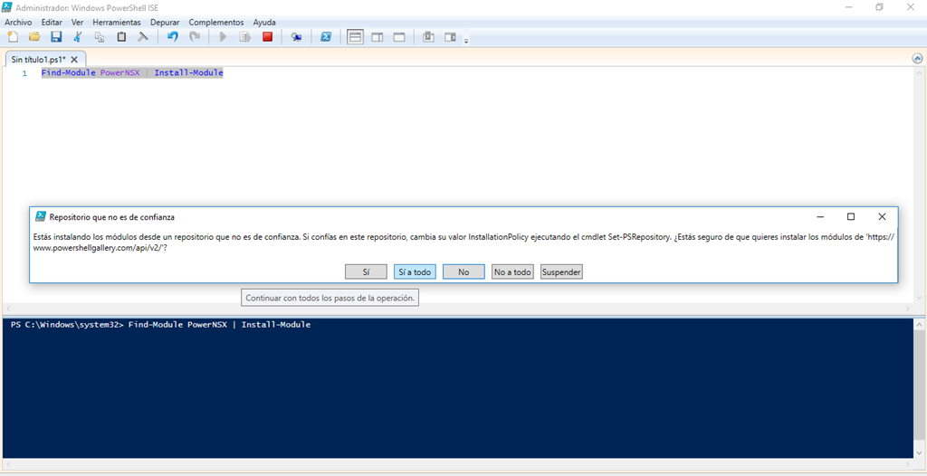This screenshot has width=927, height=476.
Task: Expand the toolbar overflow options arrow
Action: click(466, 41)
